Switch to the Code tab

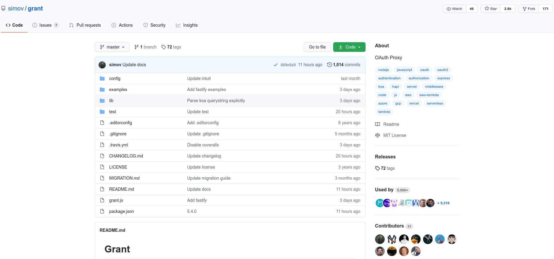14,25
